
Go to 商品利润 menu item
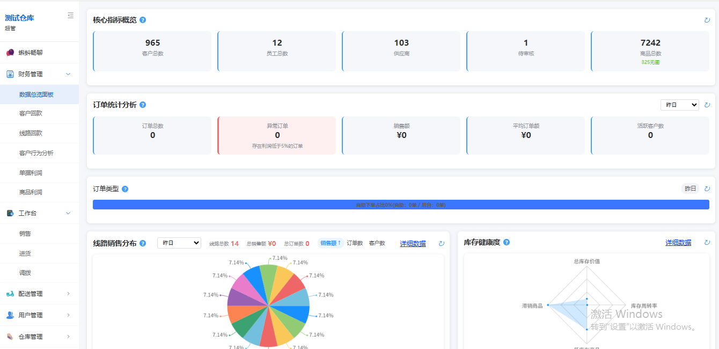pos(31,192)
